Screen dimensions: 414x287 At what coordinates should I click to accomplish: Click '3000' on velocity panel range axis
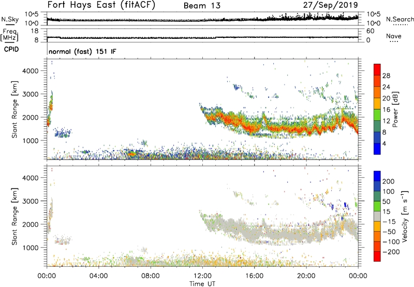point(31,201)
